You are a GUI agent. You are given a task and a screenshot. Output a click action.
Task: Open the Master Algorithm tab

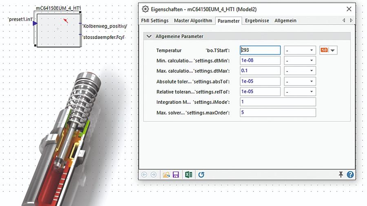(193, 20)
